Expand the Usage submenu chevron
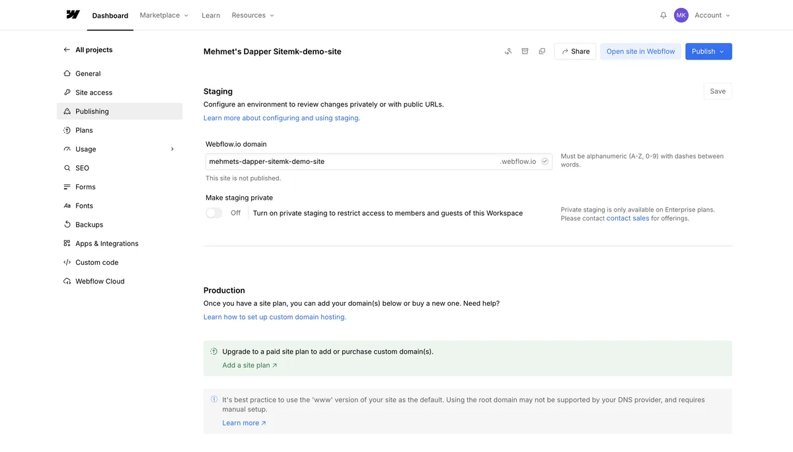Image resolution: width=793 pixels, height=452 pixels. [172, 149]
